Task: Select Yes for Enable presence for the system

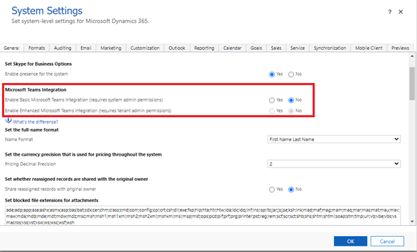Action: 272,74
